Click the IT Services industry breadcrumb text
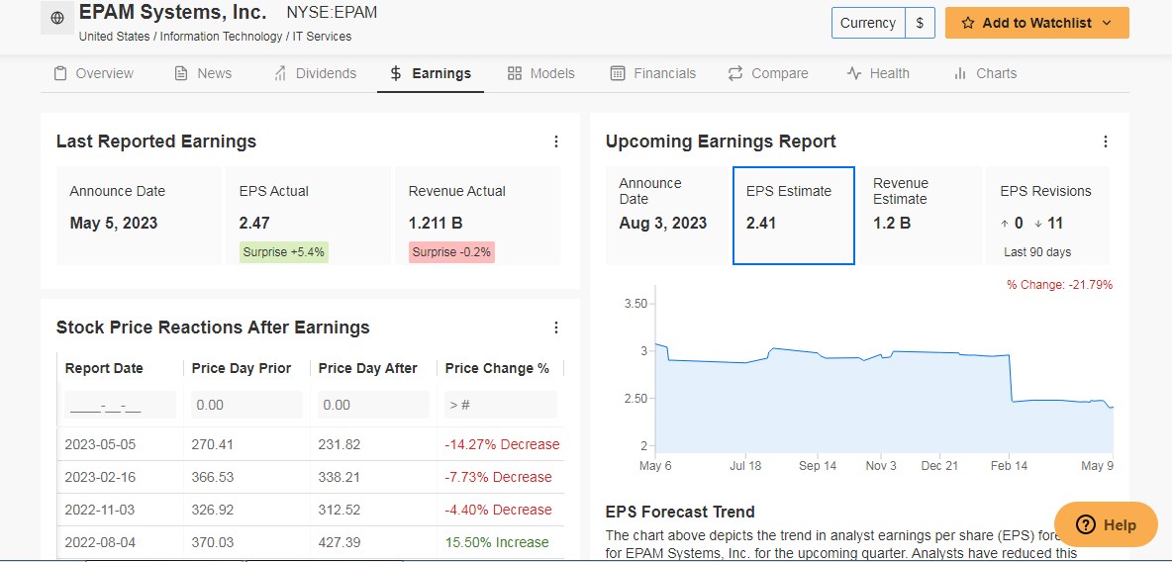The height and width of the screenshot is (562, 1172). (322, 36)
